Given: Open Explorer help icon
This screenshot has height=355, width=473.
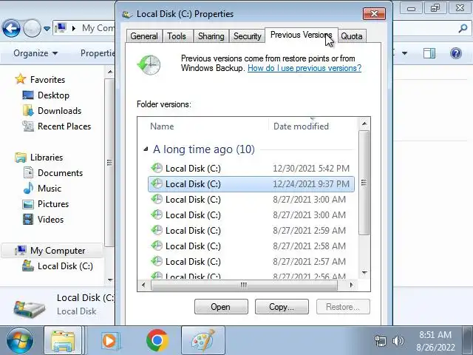Looking at the screenshot, I should tap(456, 53).
